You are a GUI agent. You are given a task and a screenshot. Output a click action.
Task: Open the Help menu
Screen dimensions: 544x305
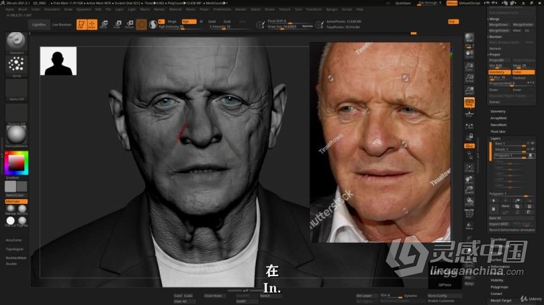(360, 9)
